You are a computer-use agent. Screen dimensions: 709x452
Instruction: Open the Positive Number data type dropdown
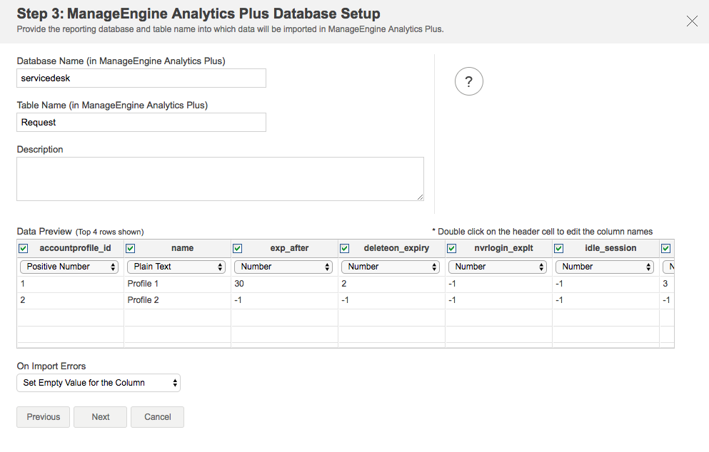pos(69,267)
